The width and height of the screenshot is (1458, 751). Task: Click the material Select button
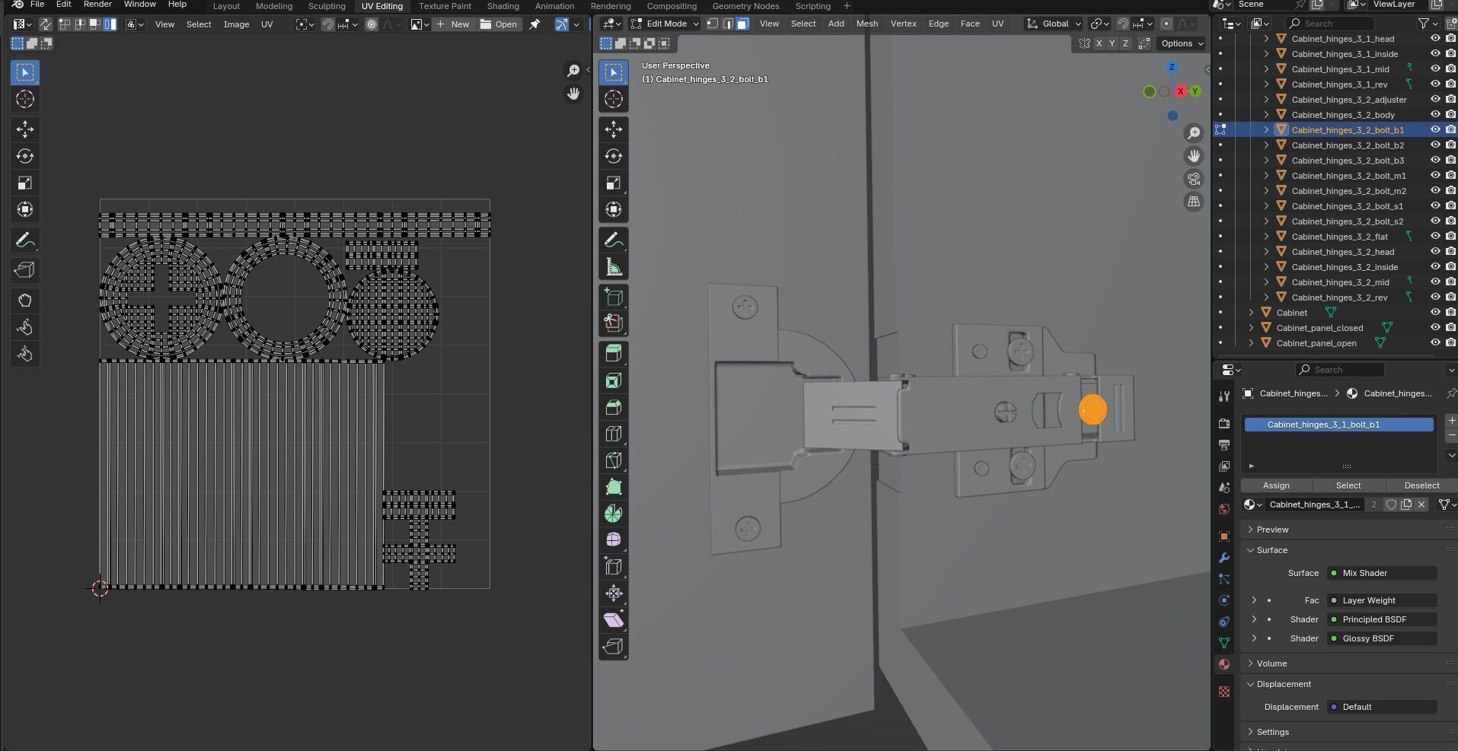[x=1348, y=485]
